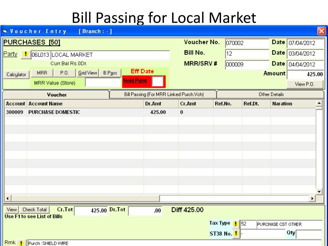Click the Amount field 425.00

click(305, 74)
